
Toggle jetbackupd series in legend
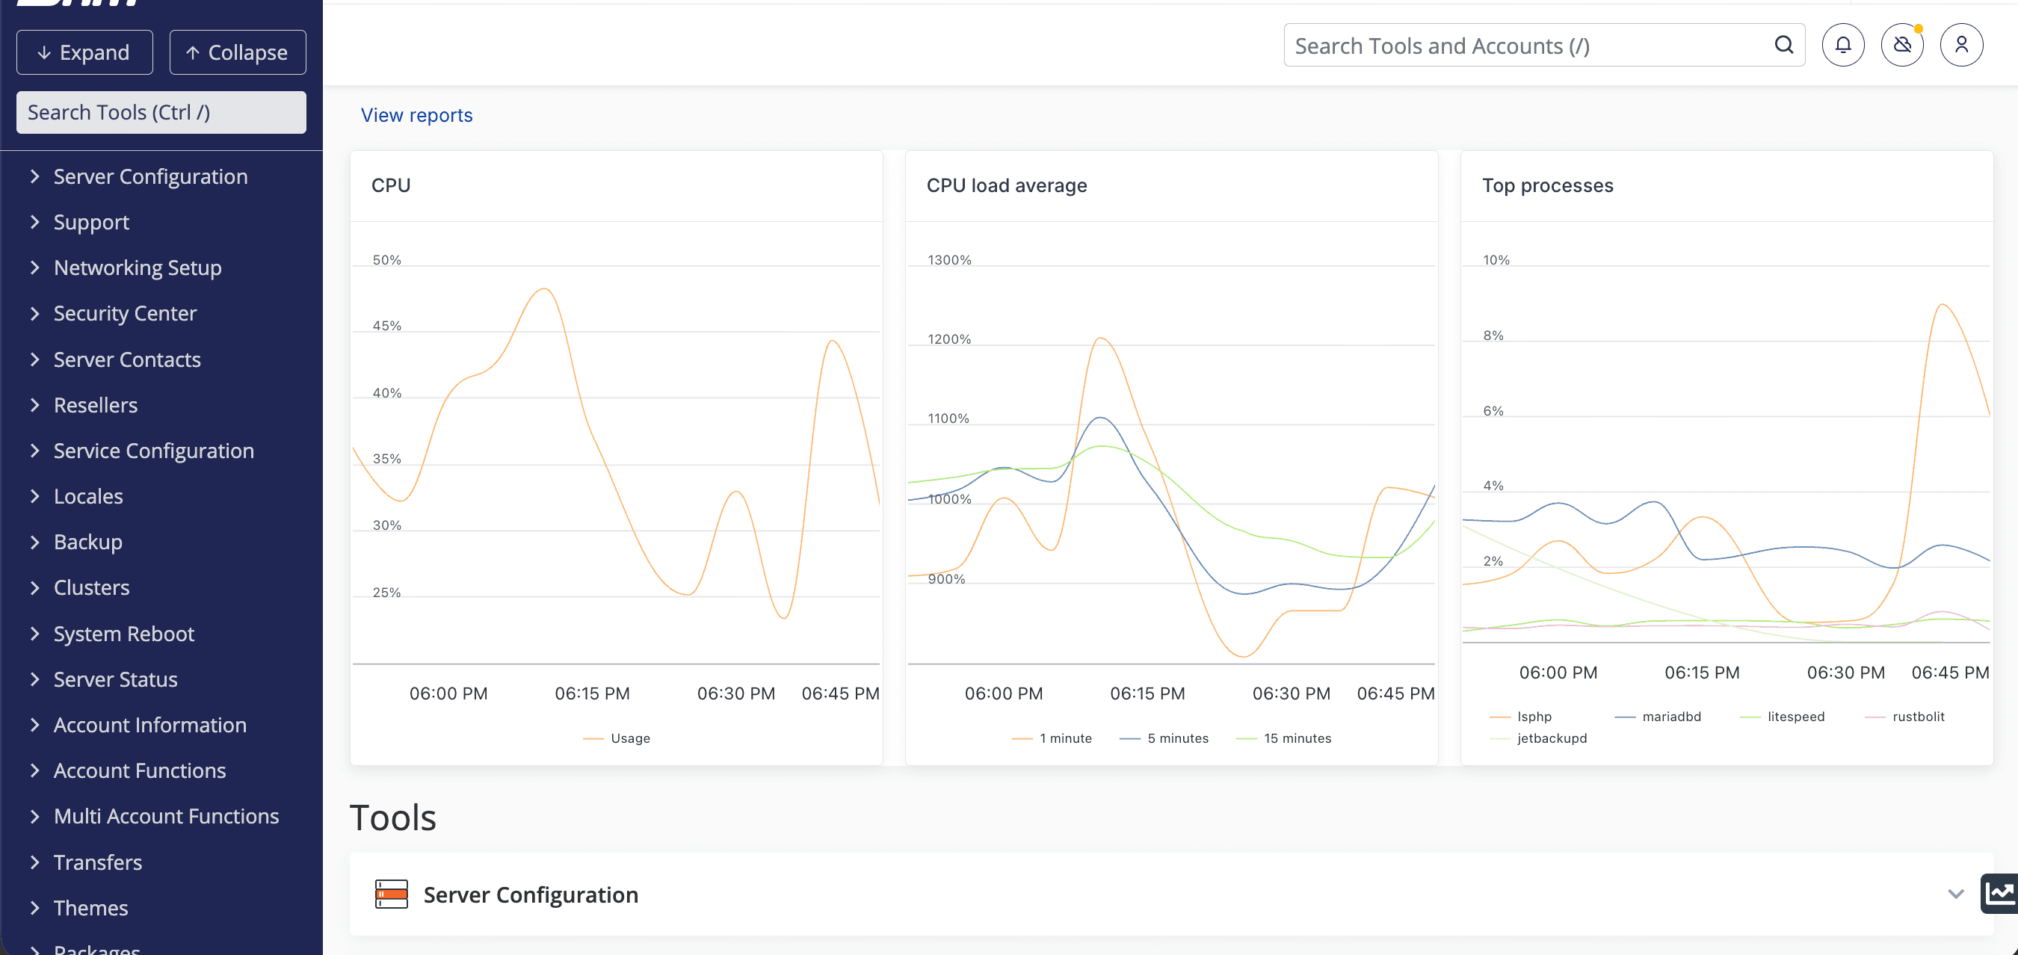(1539, 738)
